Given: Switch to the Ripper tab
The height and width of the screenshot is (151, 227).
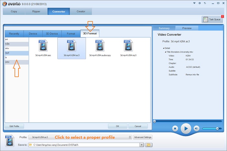Looking at the screenshot, I should (x=36, y=11).
